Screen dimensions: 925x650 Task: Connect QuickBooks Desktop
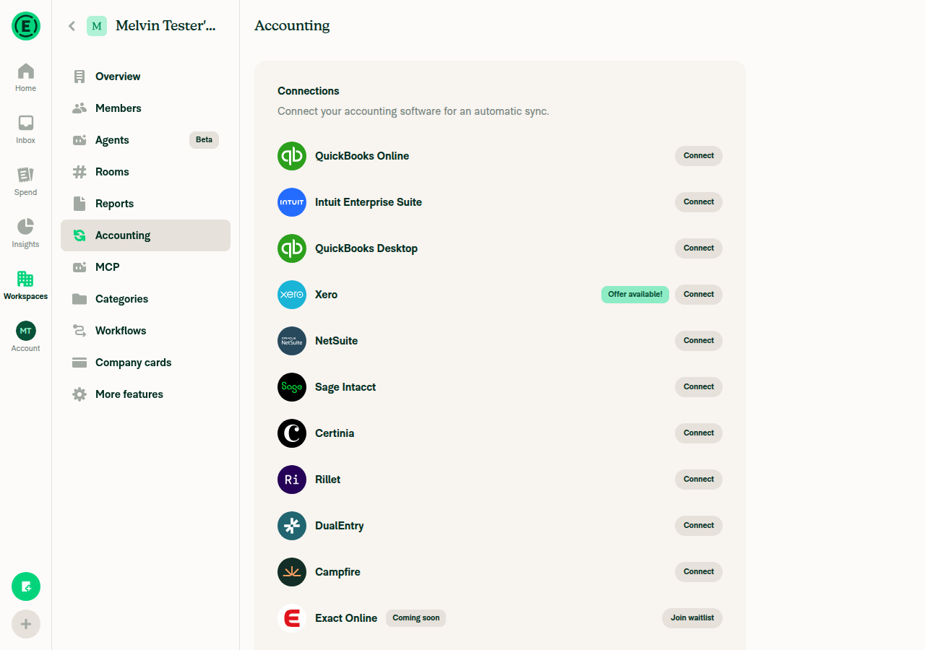point(699,248)
